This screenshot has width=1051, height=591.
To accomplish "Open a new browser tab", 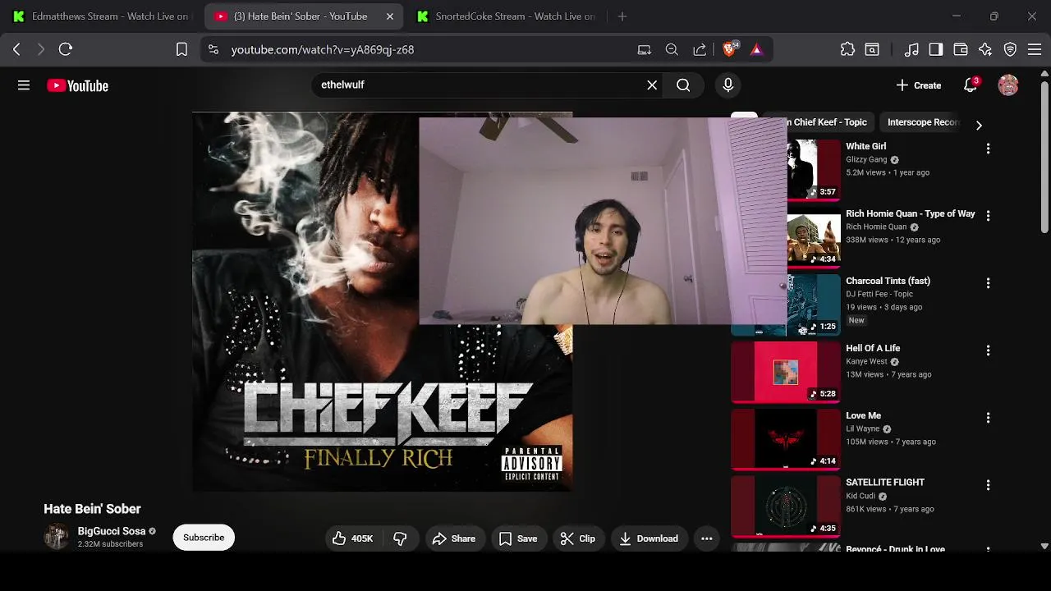I will click(622, 16).
